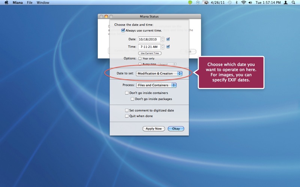The width and height of the screenshot is (300, 187).
Task: Enable the Bump time option
Action: (x=140, y=64)
